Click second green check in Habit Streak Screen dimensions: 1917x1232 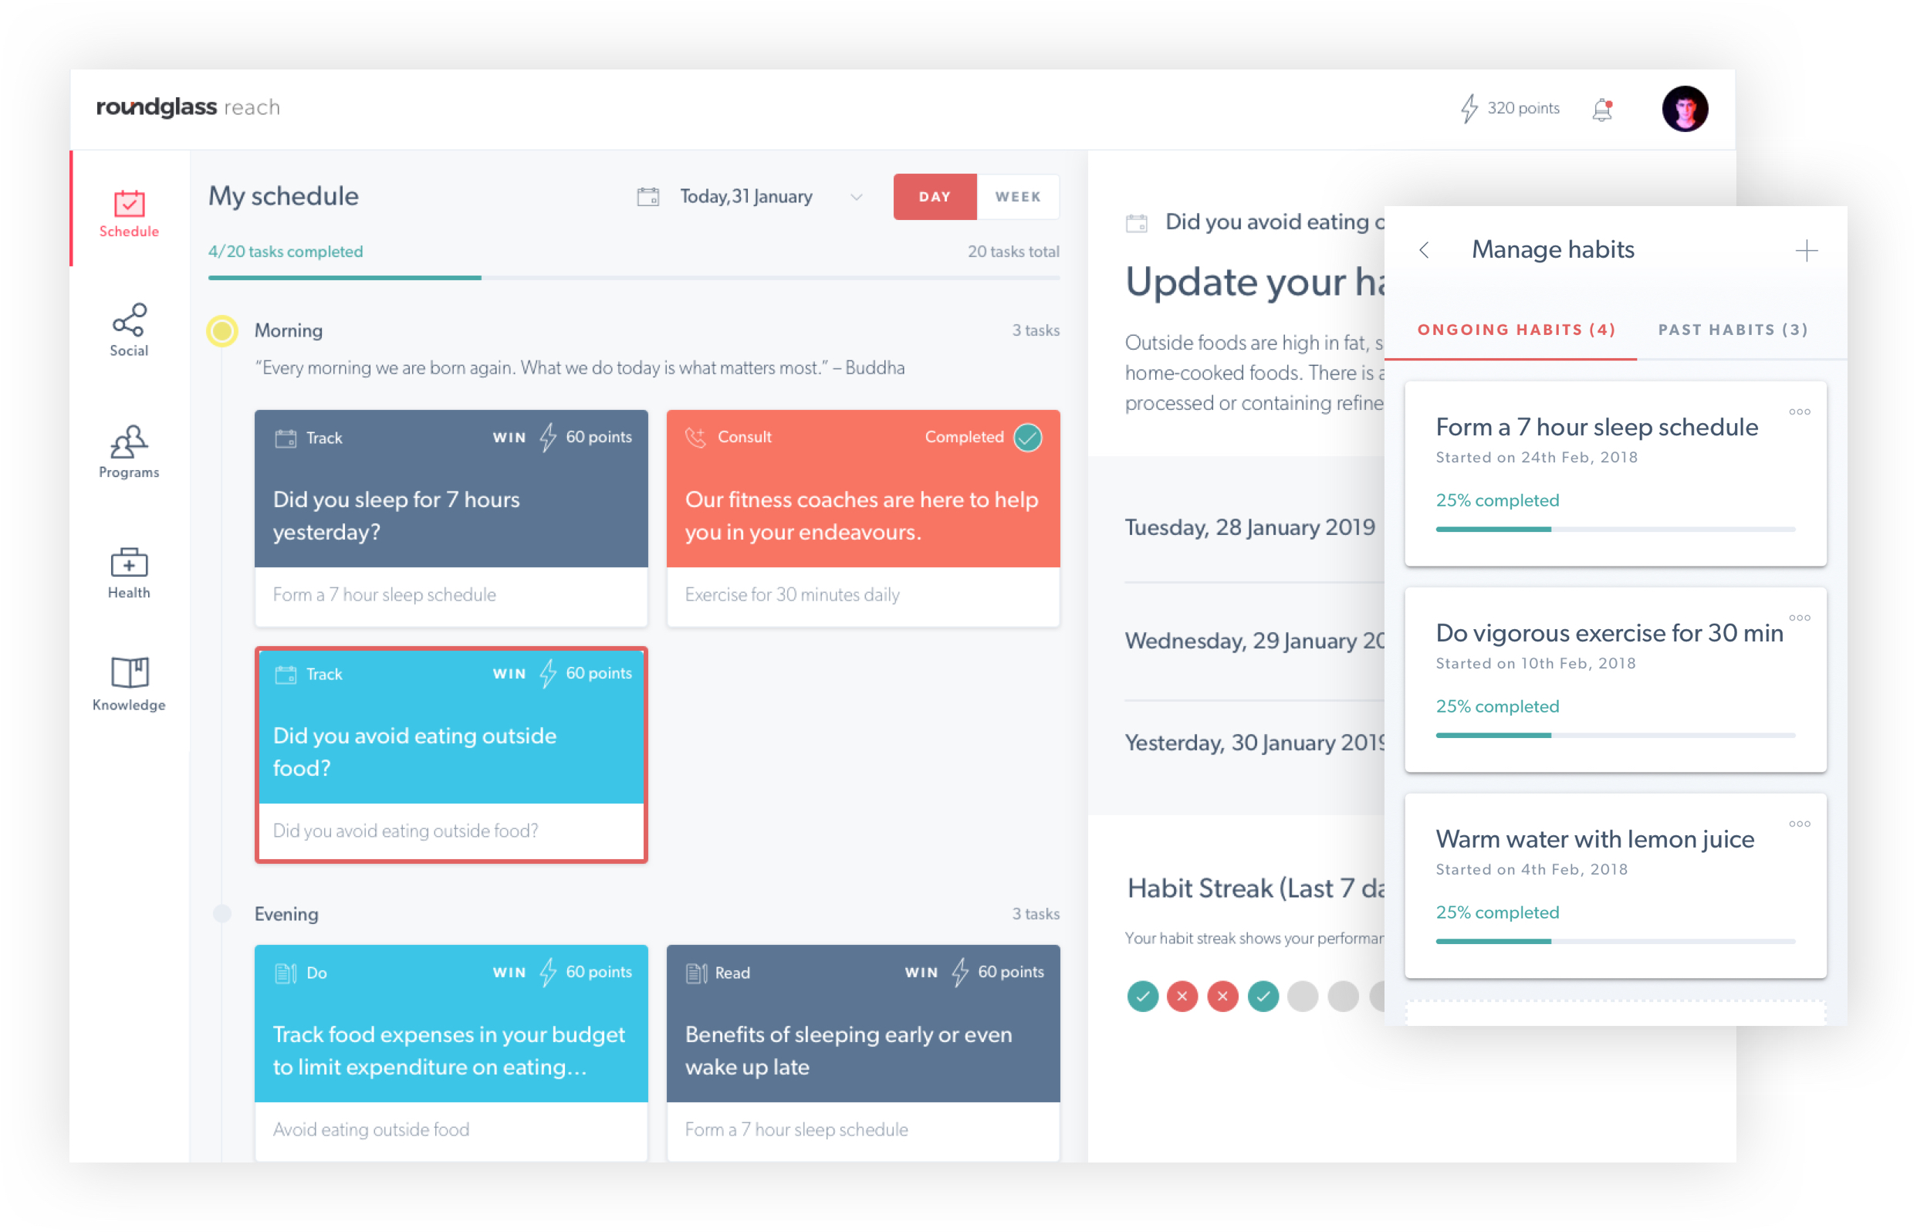(x=1263, y=996)
